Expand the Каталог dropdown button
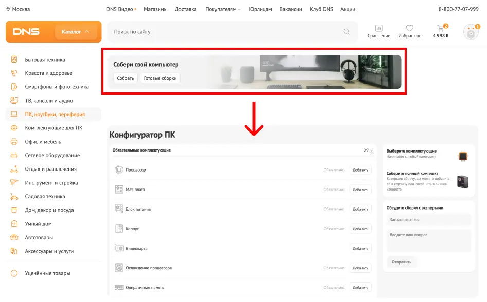487x302 pixels. click(x=76, y=32)
